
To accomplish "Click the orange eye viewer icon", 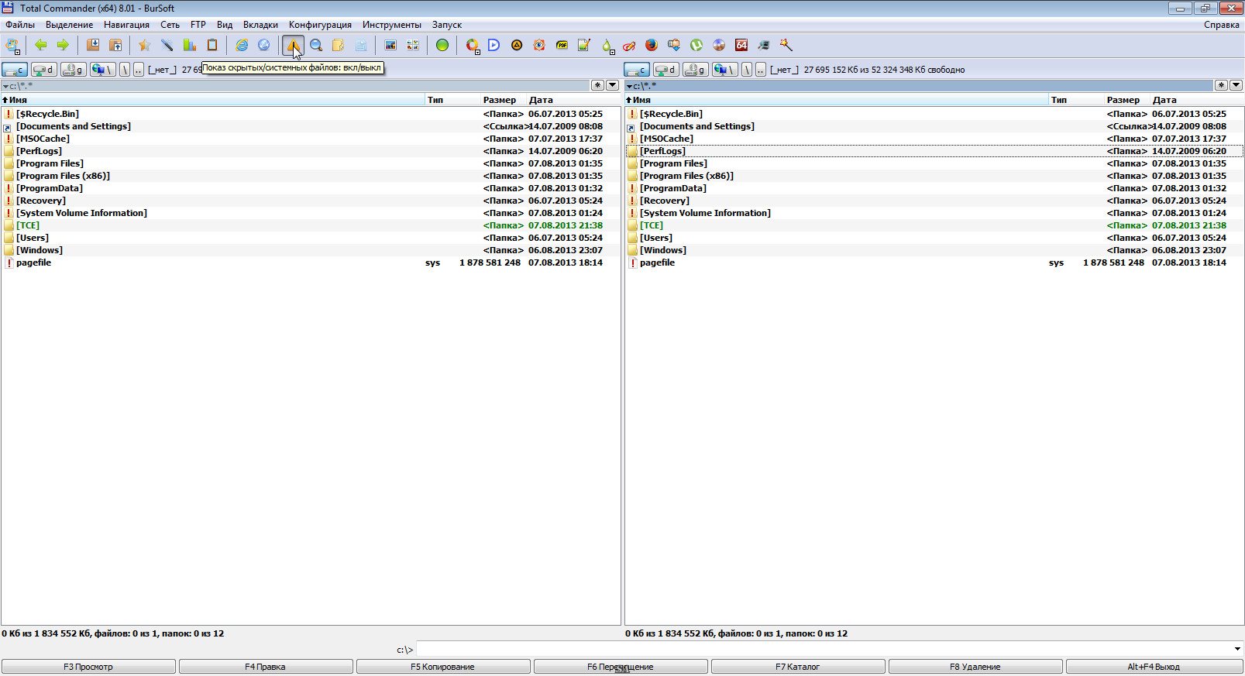I will point(539,45).
